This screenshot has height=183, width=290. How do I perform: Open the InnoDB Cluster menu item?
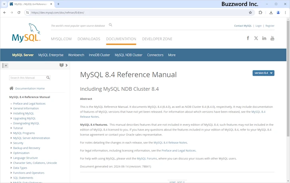tap(99, 55)
